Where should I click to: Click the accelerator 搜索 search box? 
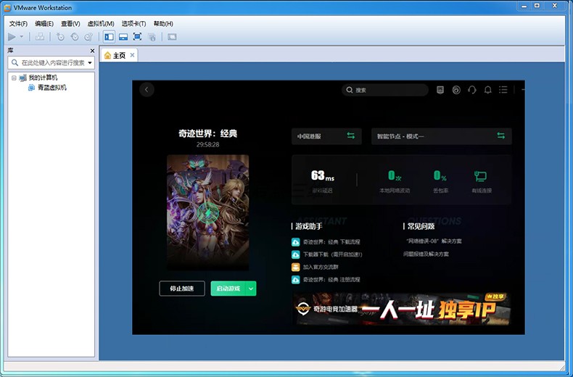(x=385, y=90)
